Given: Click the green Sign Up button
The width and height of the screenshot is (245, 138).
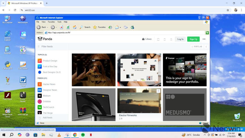Looking at the screenshot, I should (193, 39).
